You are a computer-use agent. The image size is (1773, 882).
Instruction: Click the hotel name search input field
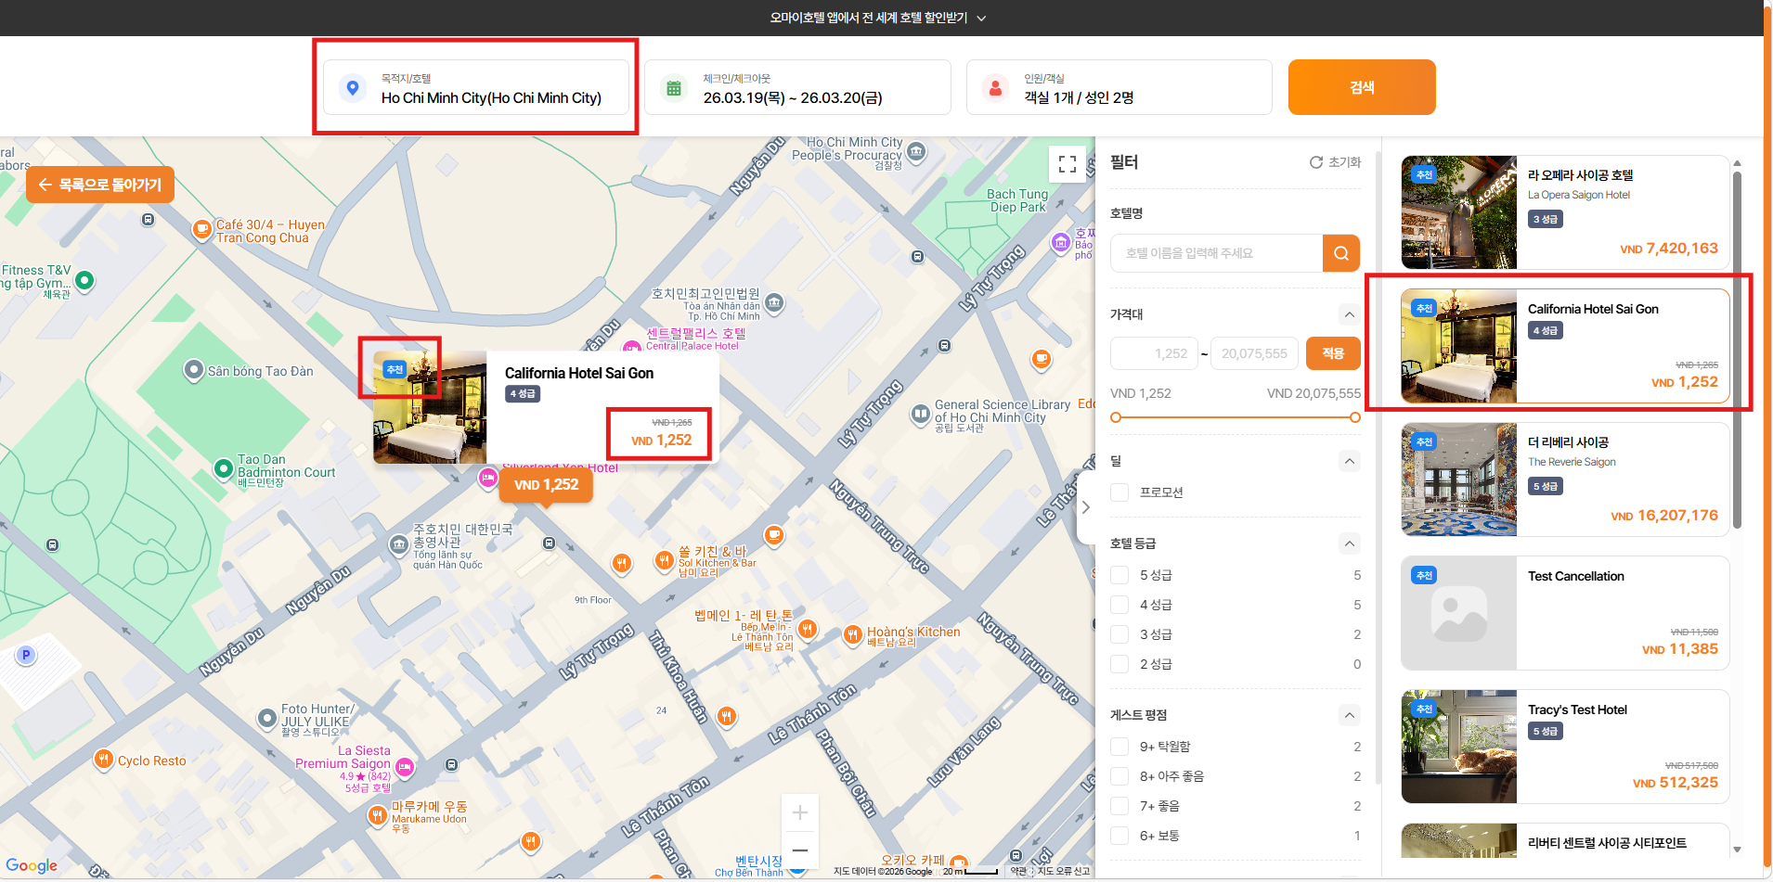[1217, 253]
